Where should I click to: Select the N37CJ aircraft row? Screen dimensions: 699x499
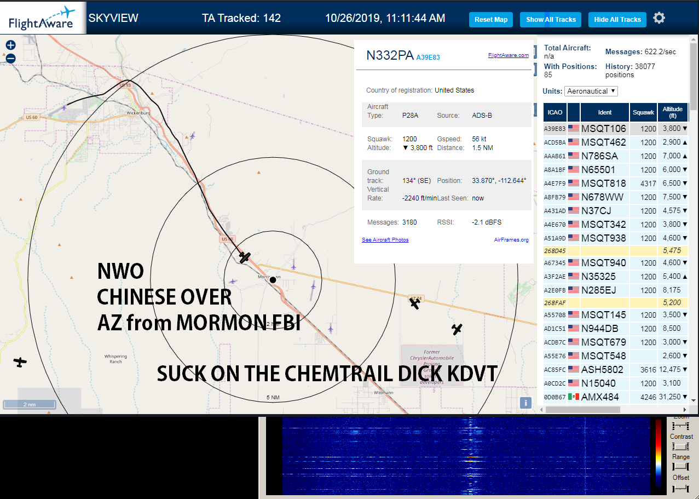(616, 211)
